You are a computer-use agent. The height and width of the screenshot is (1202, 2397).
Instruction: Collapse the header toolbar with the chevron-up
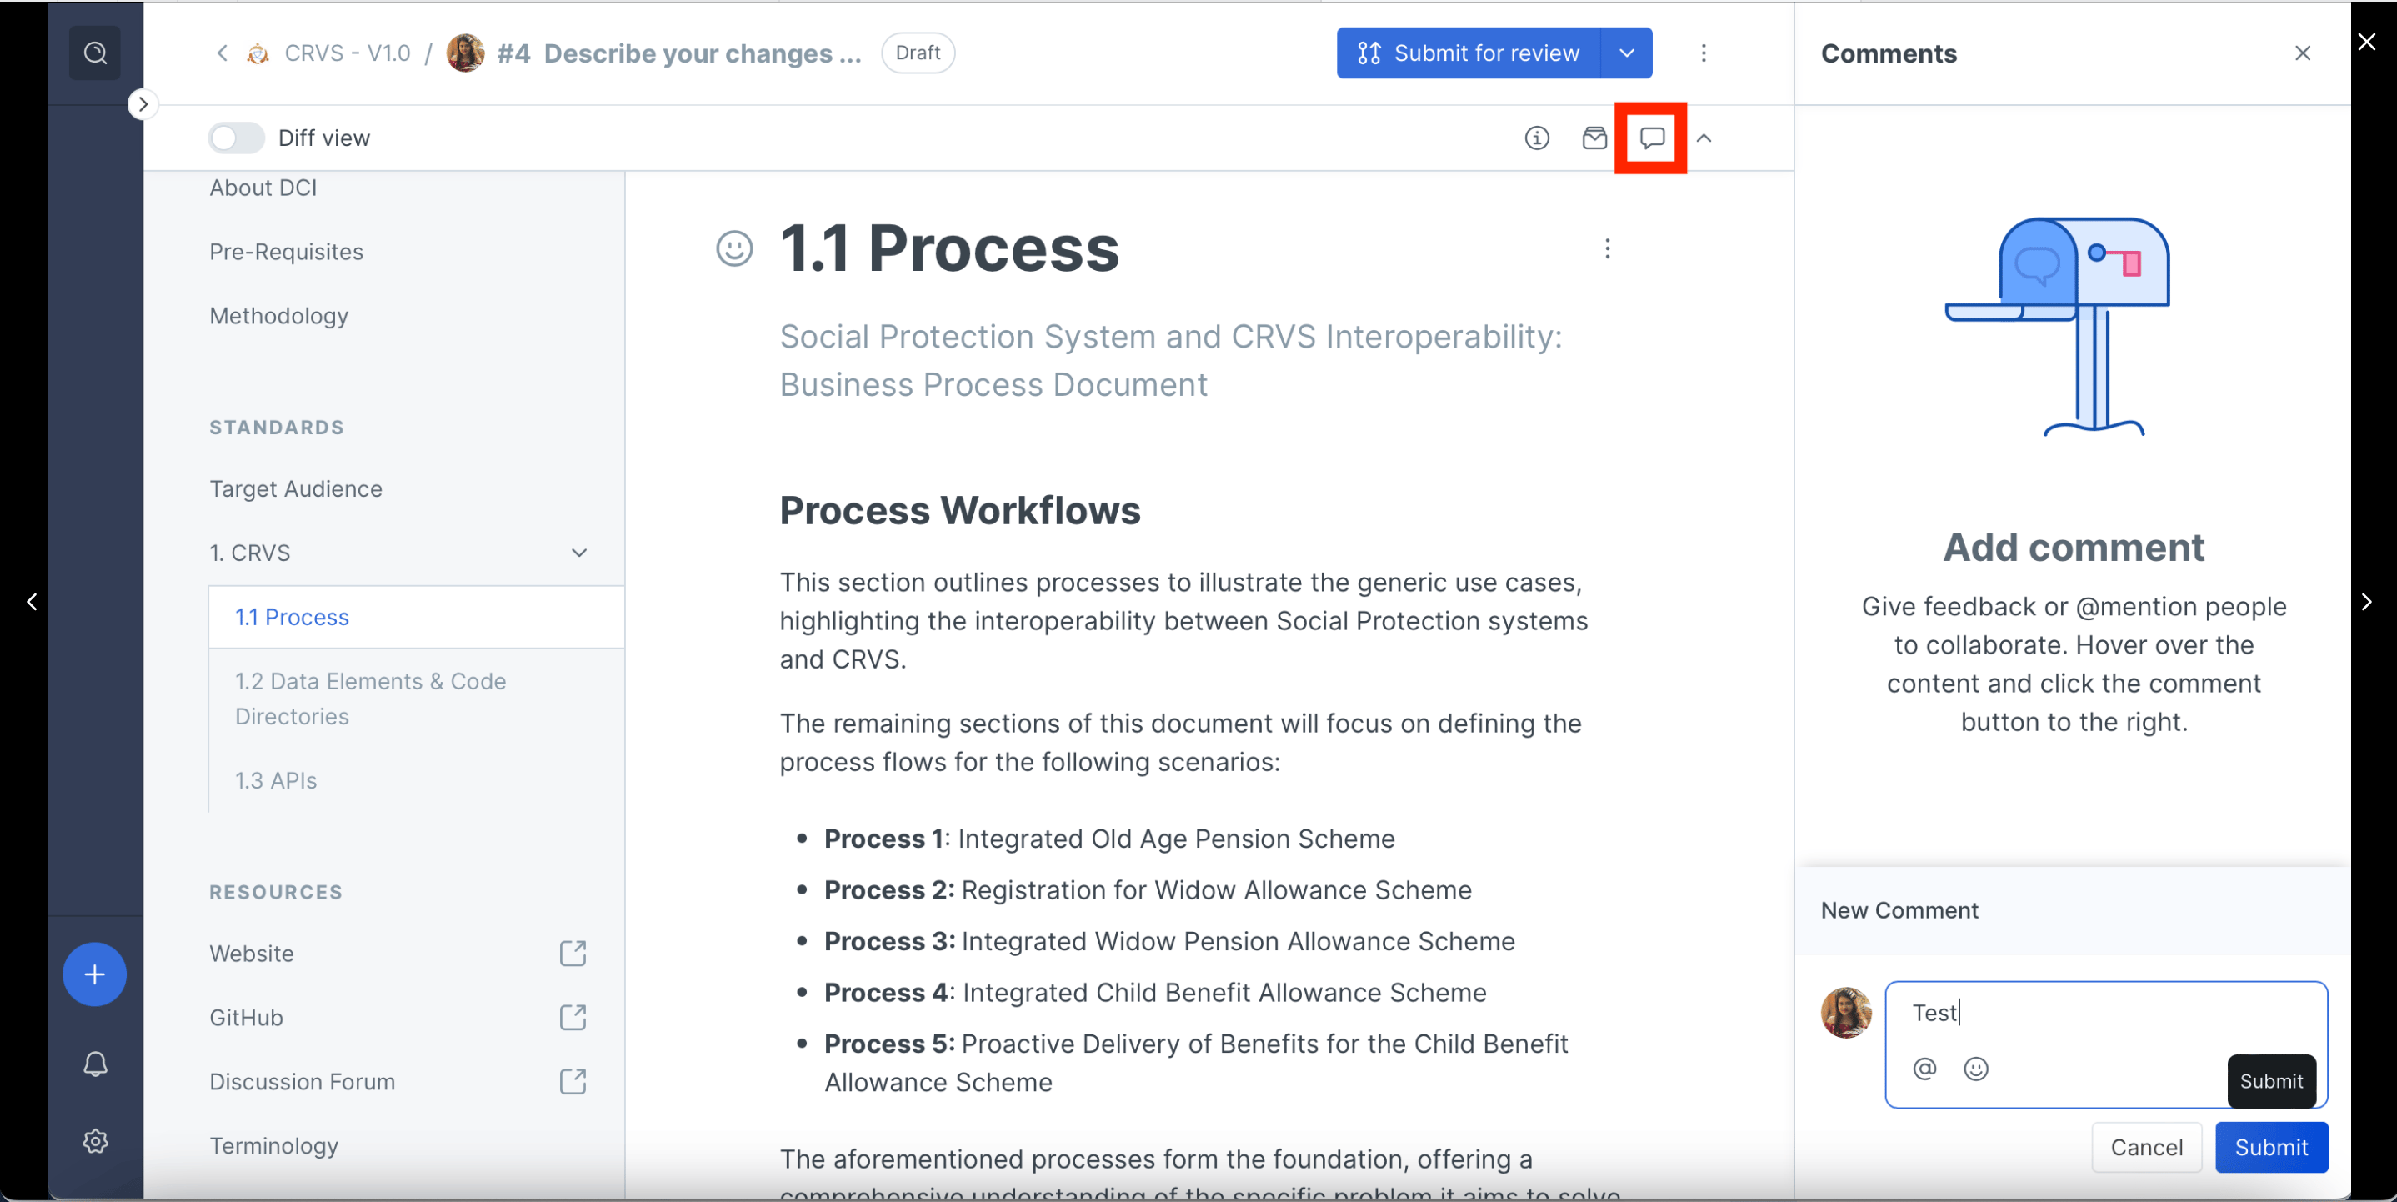[x=1704, y=138]
